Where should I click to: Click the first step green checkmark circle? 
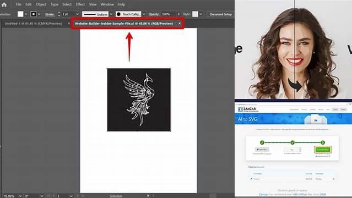(262, 142)
